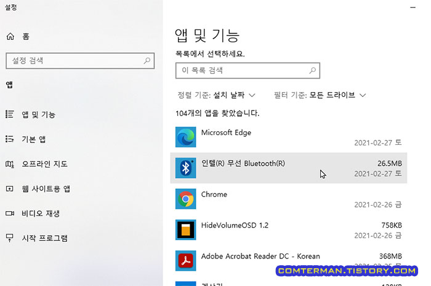Click the Adobe Acrobat Reader icon
This screenshot has width=431, height=286.
(186, 261)
